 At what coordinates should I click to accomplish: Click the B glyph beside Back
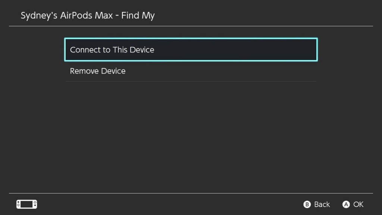point(307,204)
